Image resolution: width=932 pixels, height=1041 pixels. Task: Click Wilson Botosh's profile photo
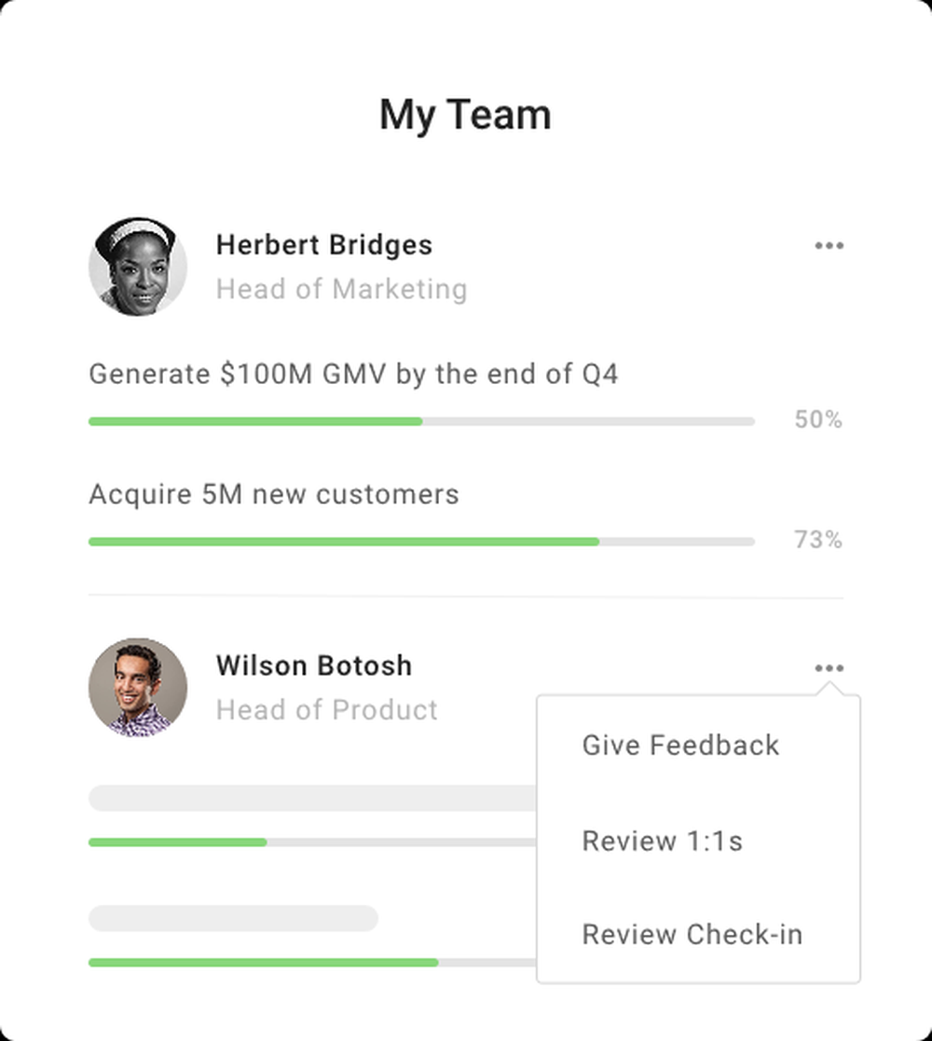click(138, 687)
